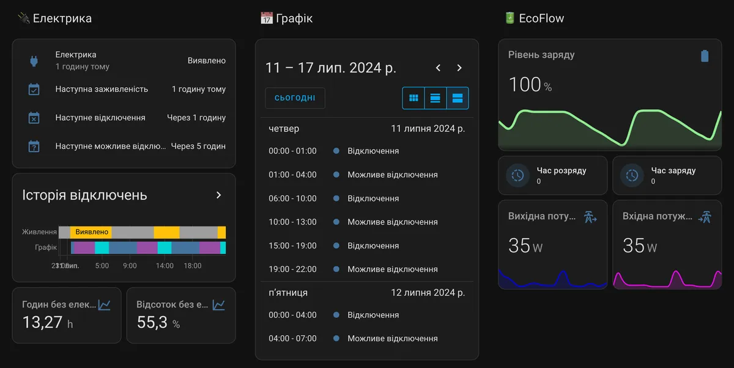Open the Рівень заряду 100% card
The height and width of the screenshot is (368, 734).
click(x=610, y=95)
